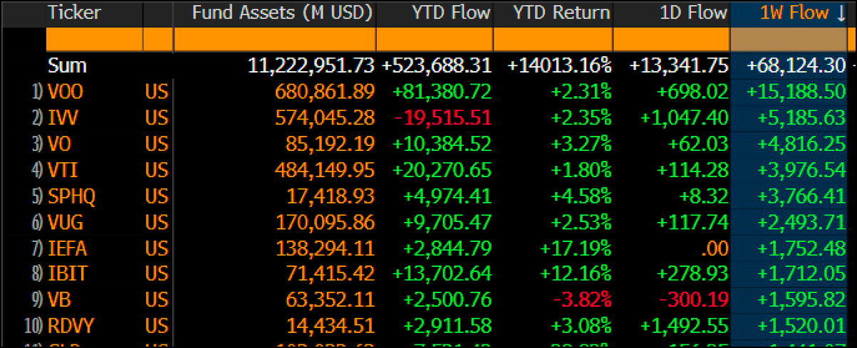Sort by Fund Assets (M USD) column

click(x=283, y=13)
